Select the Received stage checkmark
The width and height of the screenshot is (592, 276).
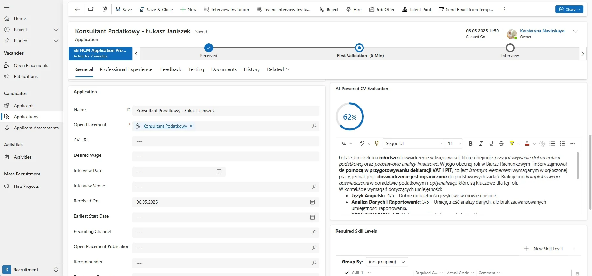pos(208,48)
